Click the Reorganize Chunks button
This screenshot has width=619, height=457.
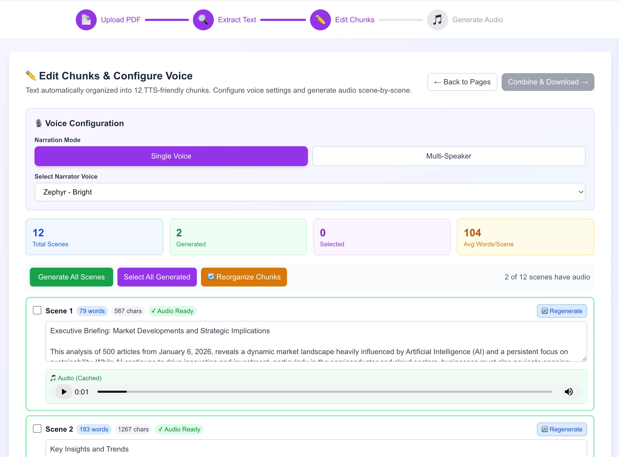click(244, 277)
